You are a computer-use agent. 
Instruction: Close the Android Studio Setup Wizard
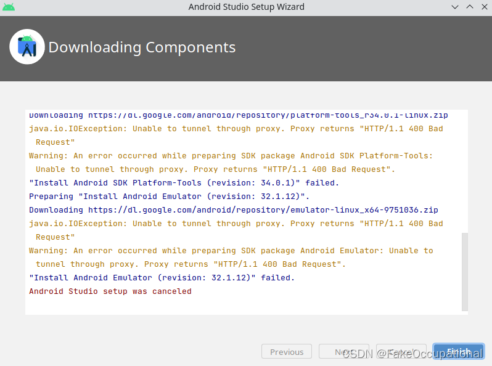click(x=485, y=7)
